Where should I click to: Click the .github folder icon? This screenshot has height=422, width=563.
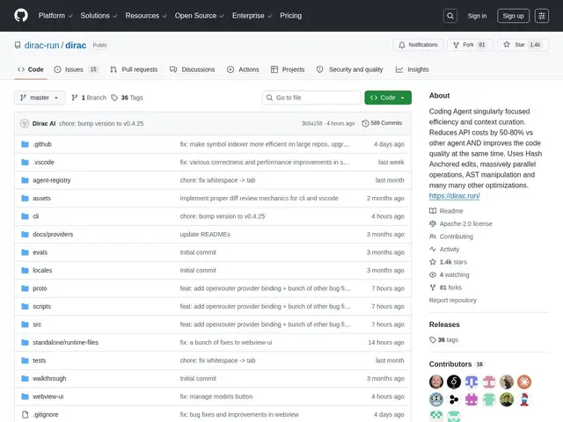(25, 144)
